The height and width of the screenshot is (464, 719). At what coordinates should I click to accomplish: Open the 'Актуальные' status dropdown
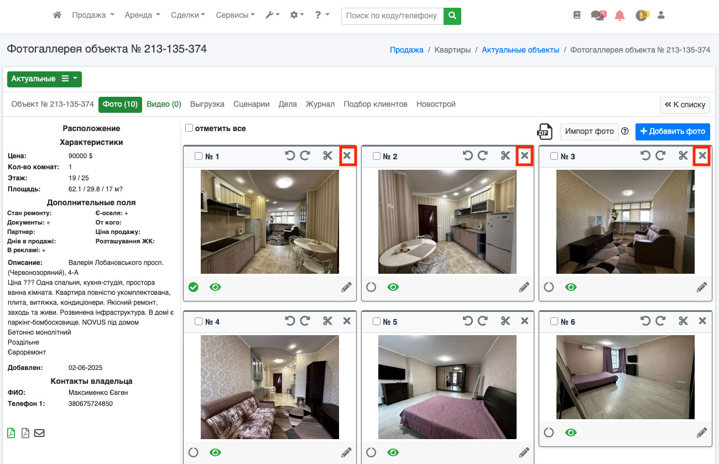click(x=44, y=79)
